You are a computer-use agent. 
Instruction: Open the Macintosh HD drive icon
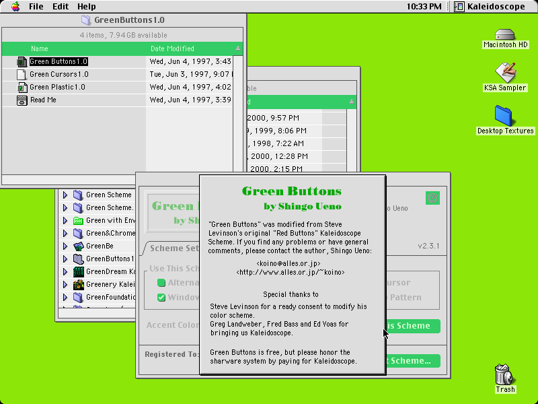coord(505,34)
